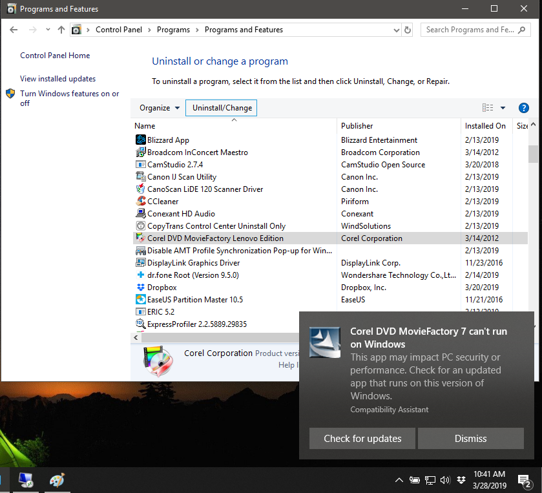Click the Blizzard App icon

(x=141, y=140)
